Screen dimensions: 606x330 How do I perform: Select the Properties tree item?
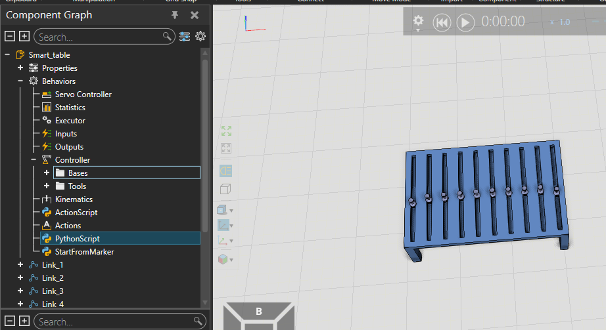coord(60,68)
